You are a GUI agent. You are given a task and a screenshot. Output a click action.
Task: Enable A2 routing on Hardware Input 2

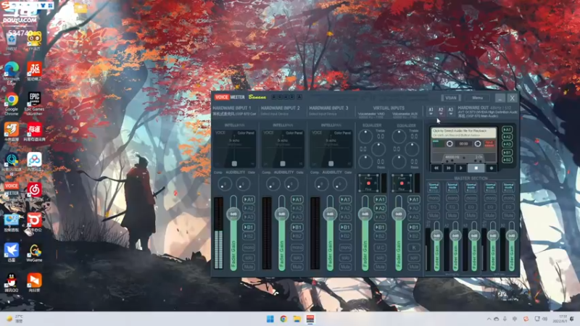(x=297, y=209)
